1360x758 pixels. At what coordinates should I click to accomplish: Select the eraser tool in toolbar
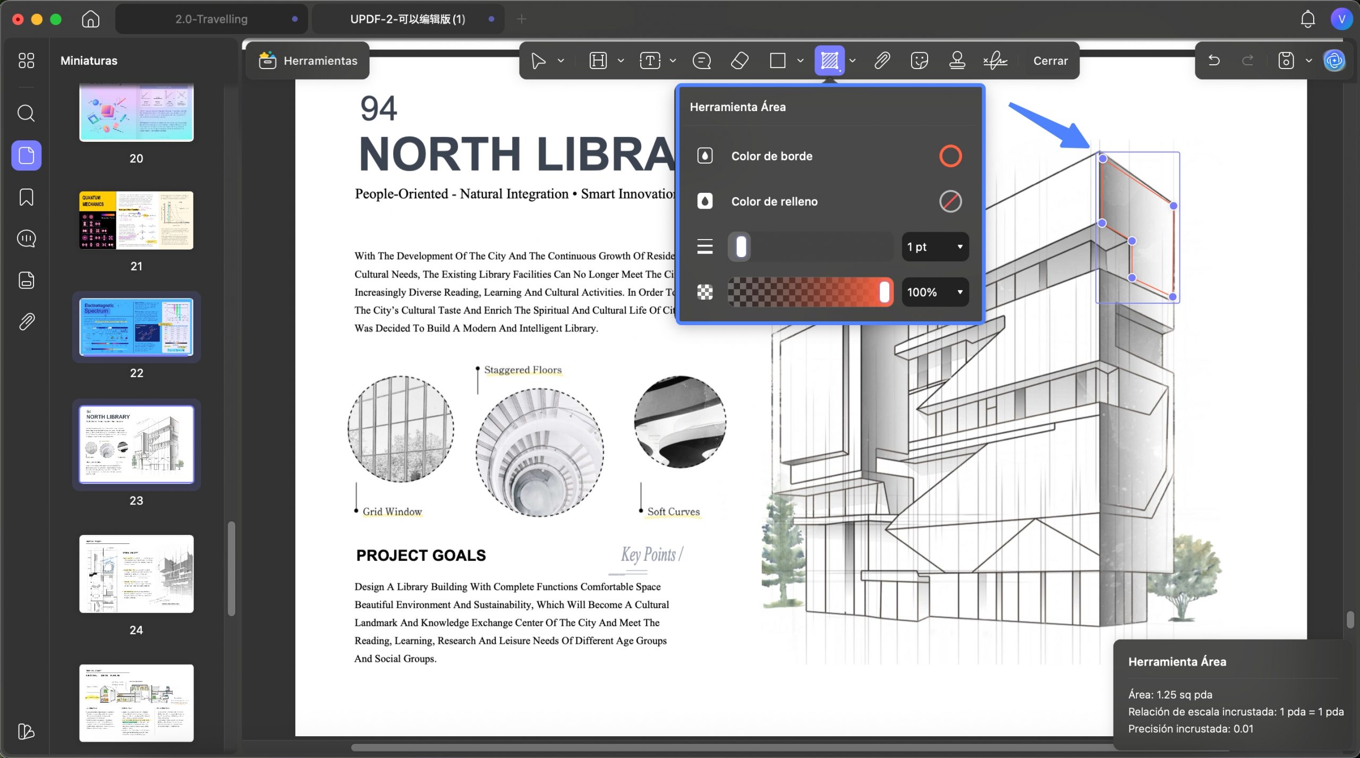tap(739, 61)
